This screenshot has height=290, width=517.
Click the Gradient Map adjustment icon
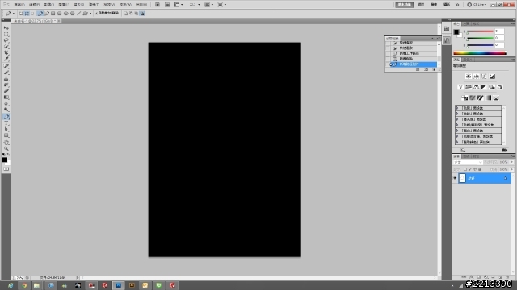pos(488,98)
